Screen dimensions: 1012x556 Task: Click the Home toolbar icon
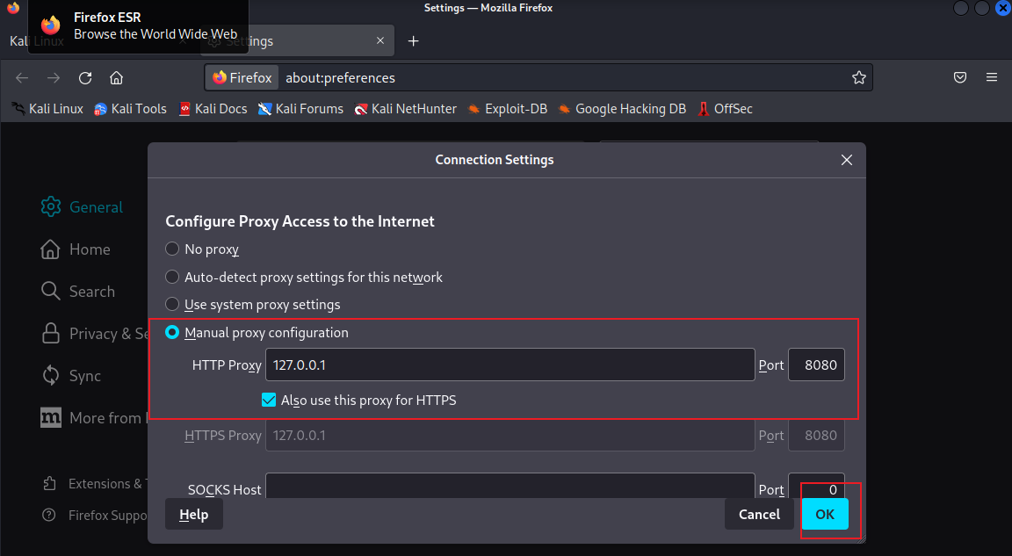116,77
